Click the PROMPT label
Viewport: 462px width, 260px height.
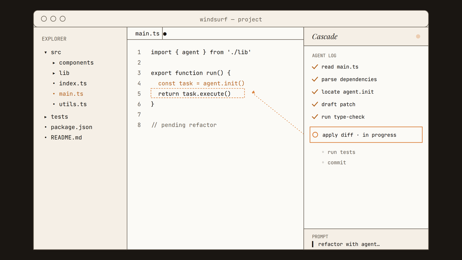320,237
